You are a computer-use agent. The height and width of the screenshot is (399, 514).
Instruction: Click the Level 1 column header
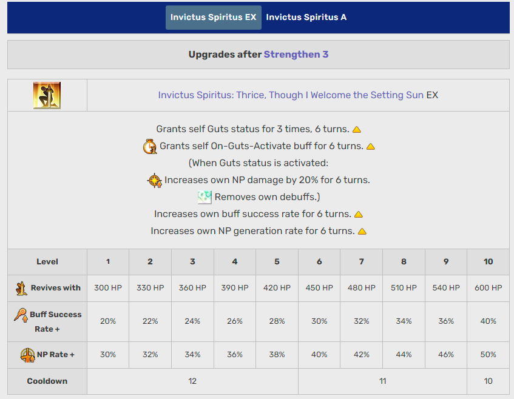coord(108,262)
